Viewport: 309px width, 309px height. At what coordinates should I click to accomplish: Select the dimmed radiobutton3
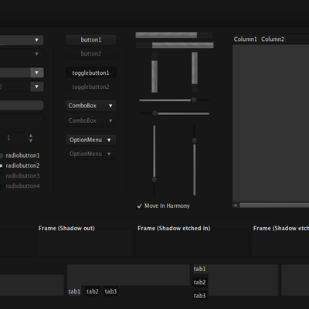[x=20, y=176]
